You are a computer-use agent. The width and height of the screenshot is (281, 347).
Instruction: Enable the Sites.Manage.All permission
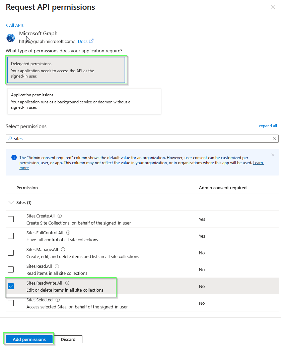[x=10, y=253]
